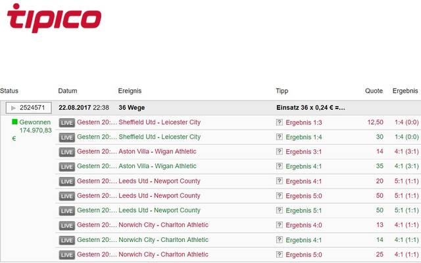421x263 pixels.
Task: Click Einsatz 36 x 0,24 € text
Action: [310, 108]
